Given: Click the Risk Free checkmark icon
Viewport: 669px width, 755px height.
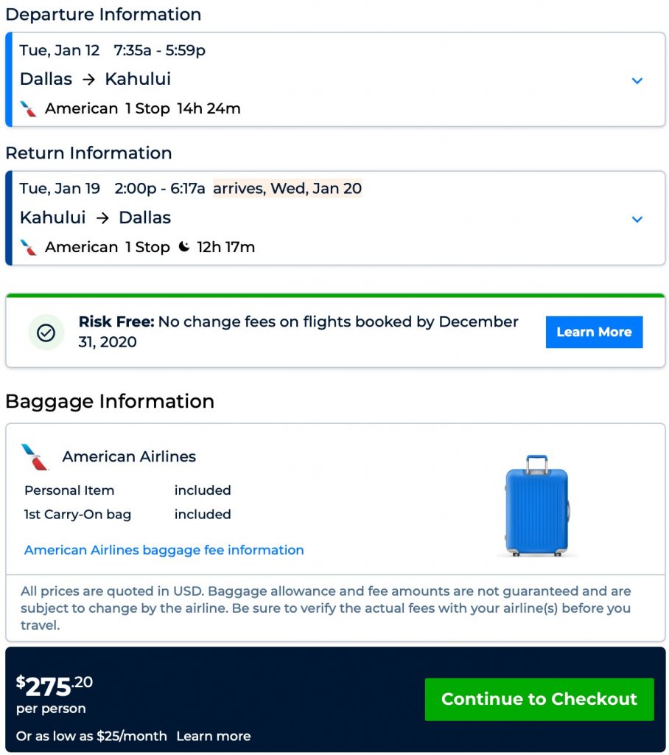Looking at the screenshot, I should pyautogui.click(x=46, y=333).
